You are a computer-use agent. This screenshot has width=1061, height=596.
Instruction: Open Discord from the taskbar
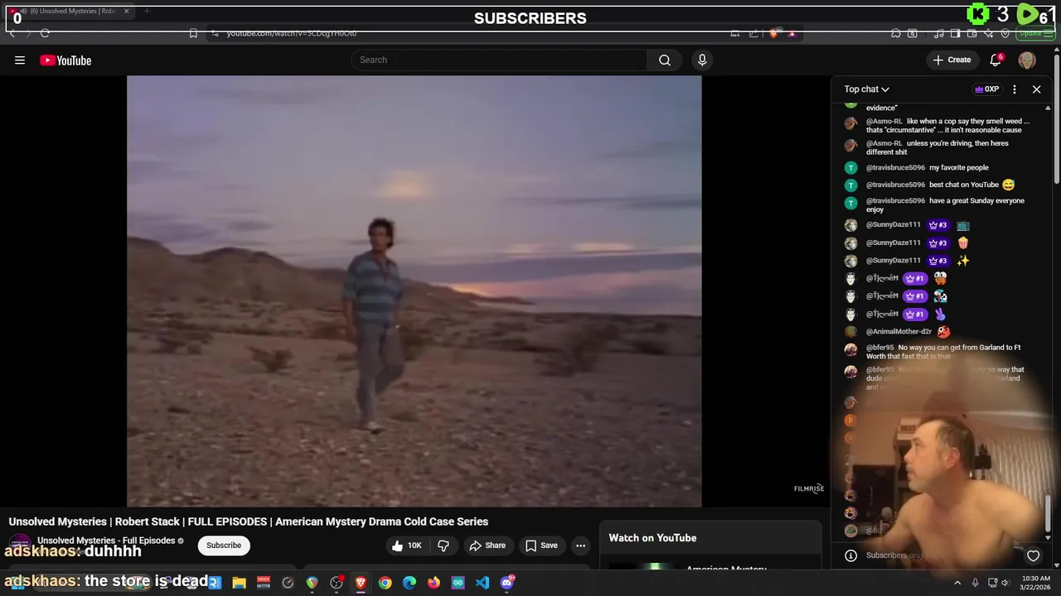coord(506,583)
